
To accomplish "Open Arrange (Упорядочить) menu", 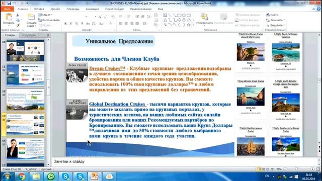I will (x=204, y=19).
